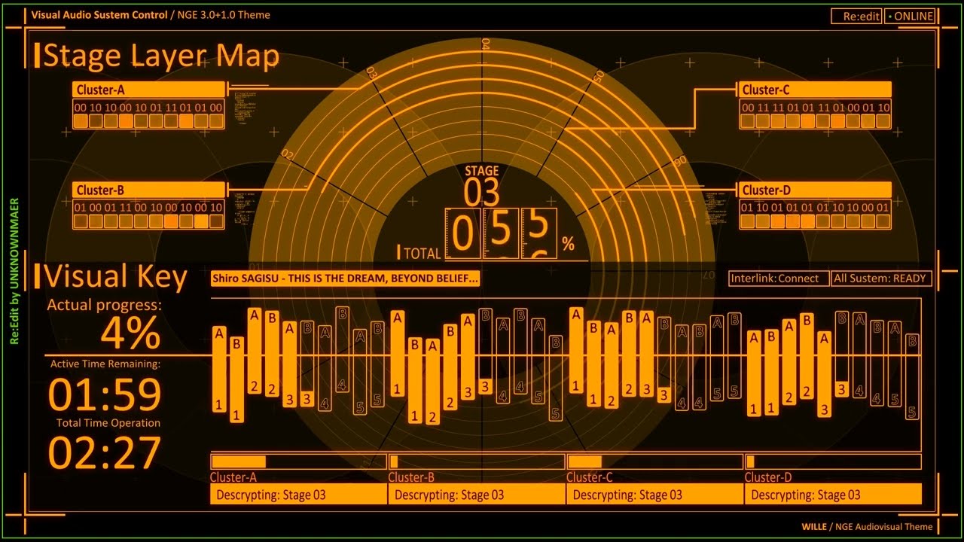Click Cluster-A Descrypting: Stage 03 status
Viewport: 964px width, 542px height.
click(298, 495)
